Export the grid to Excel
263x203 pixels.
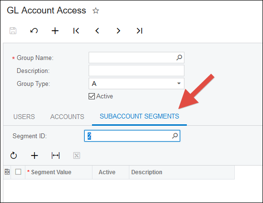pyautogui.click(x=77, y=155)
